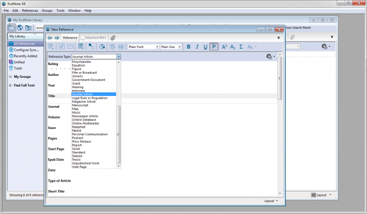Open the Window menu
Image resolution: width=367 pixels, height=214 pixels.
74,11
